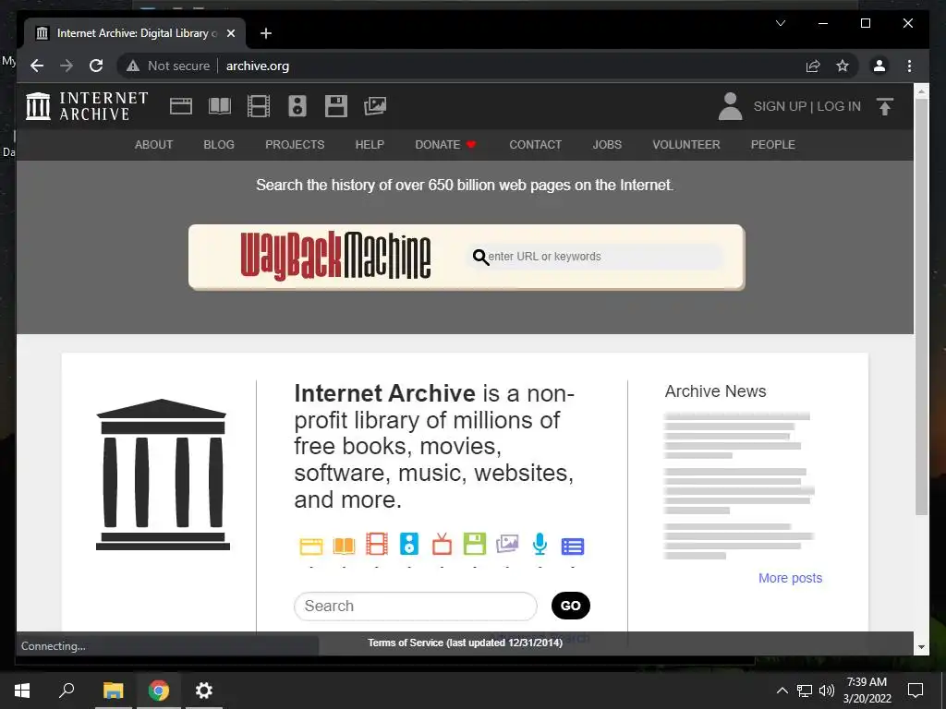The height and width of the screenshot is (709, 946).
Task: Open the ABOUT menu item
Action: pos(154,145)
